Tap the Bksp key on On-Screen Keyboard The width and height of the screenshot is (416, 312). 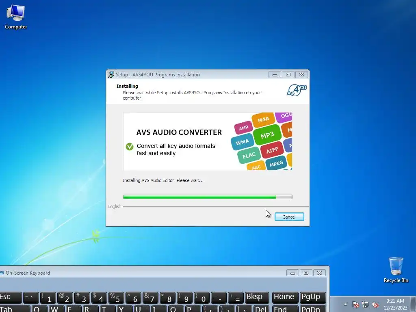[x=257, y=298]
